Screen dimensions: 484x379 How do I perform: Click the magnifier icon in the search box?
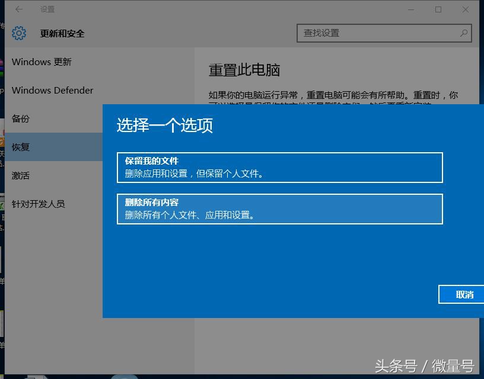(x=463, y=34)
